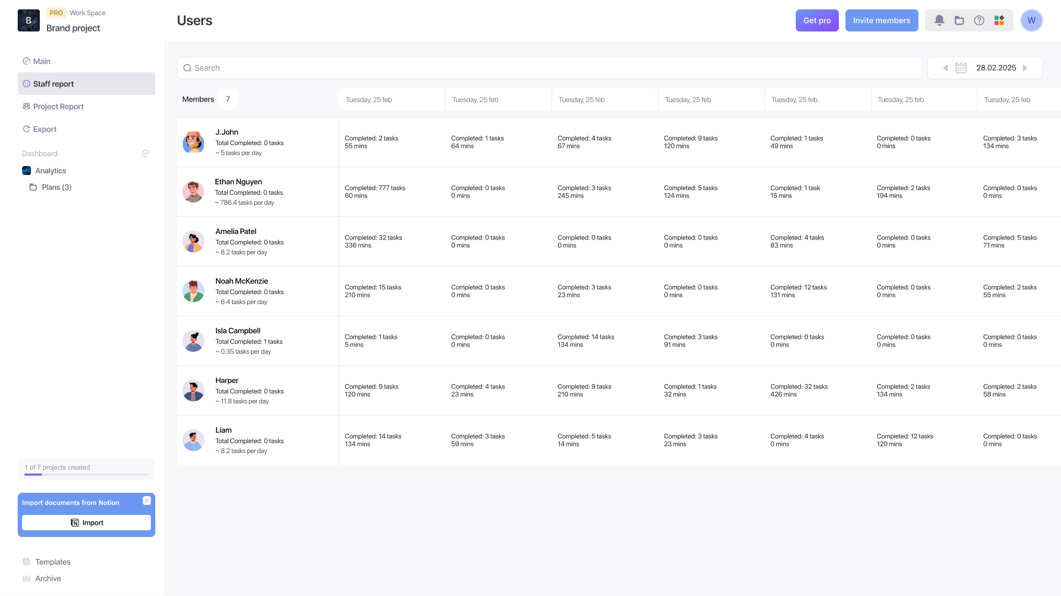Select Export in the sidebar

pos(45,129)
